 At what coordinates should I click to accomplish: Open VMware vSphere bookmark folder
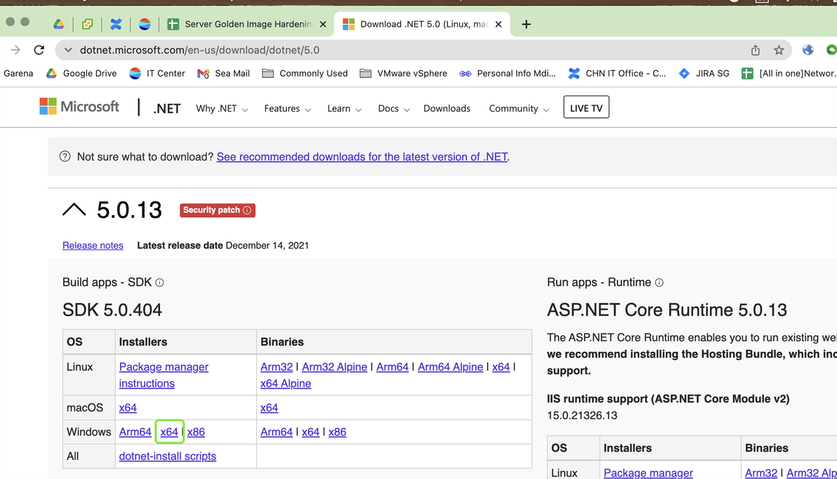click(x=404, y=73)
